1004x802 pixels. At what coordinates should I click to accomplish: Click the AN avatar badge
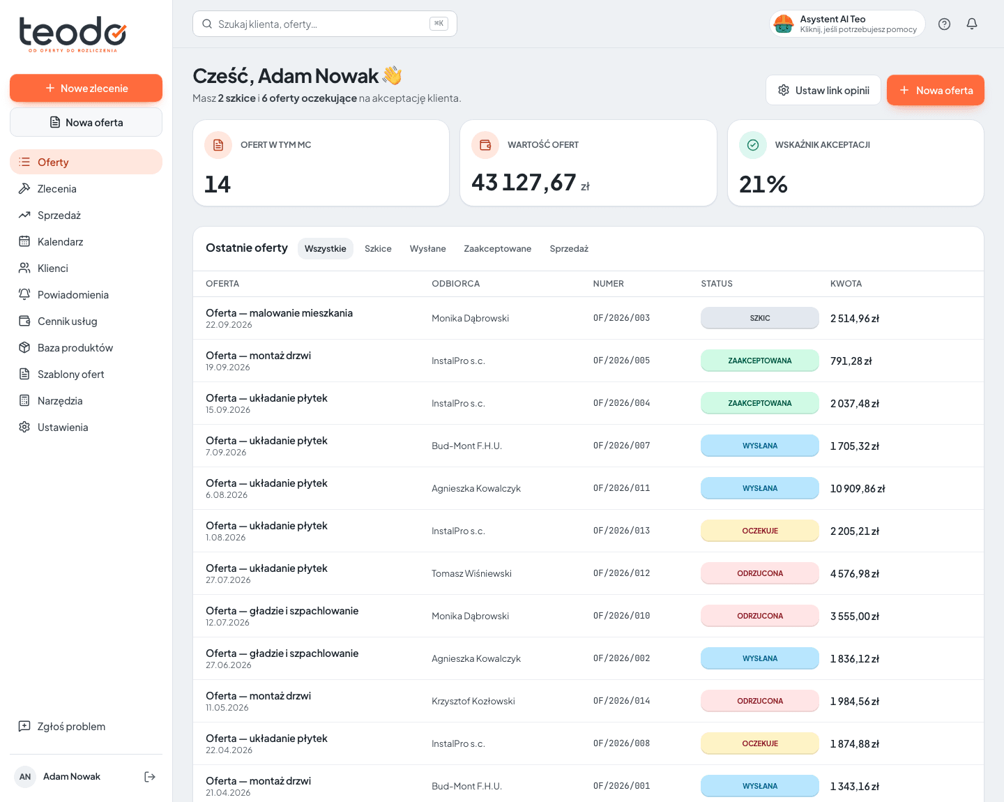click(25, 777)
